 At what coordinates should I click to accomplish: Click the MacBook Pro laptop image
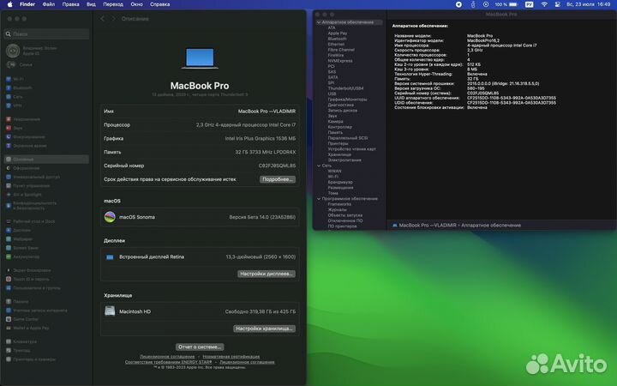click(x=200, y=58)
